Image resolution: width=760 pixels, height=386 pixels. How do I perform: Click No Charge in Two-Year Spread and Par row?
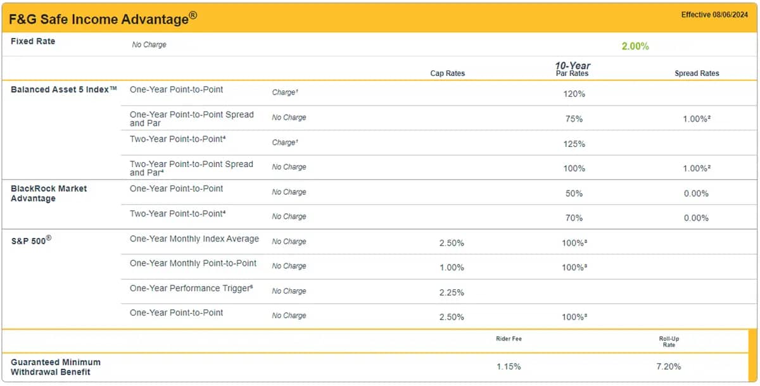click(289, 167)
